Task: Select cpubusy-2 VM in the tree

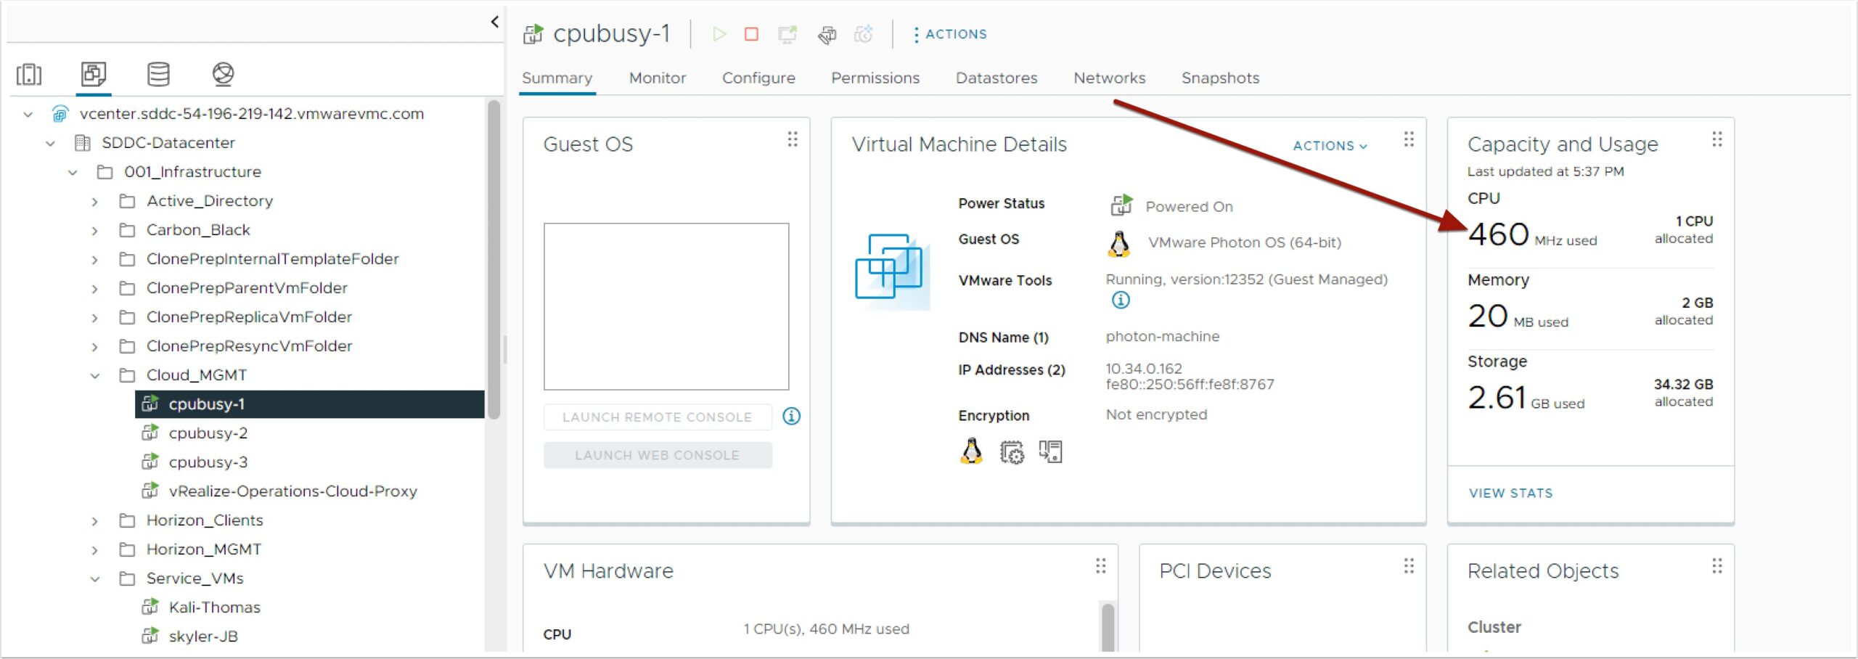Action: point(208,433)
